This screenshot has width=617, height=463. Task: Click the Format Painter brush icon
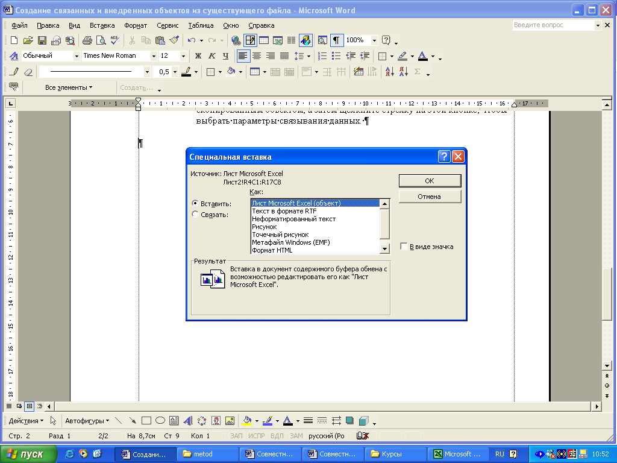coord(174,40)
